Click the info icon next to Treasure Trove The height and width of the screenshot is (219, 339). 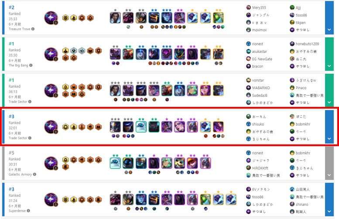click(33, 29)
